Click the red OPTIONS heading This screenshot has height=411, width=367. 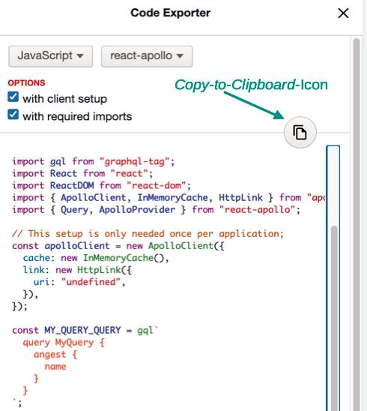tap(26, 82)
